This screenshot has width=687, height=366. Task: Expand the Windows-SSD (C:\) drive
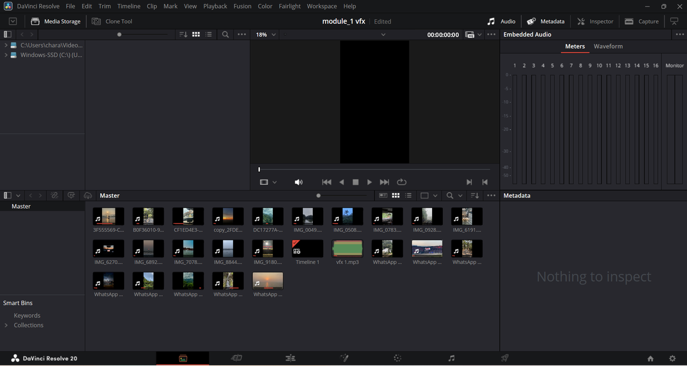[6, 55]
